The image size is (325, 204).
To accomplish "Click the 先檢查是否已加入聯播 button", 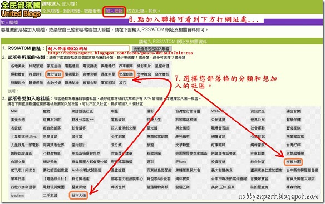I will coord(151,48).
